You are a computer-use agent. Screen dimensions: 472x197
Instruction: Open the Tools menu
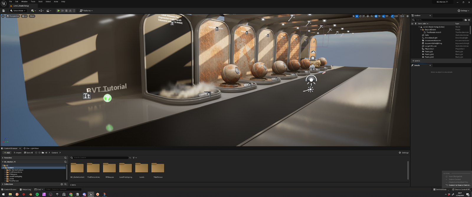33,1
